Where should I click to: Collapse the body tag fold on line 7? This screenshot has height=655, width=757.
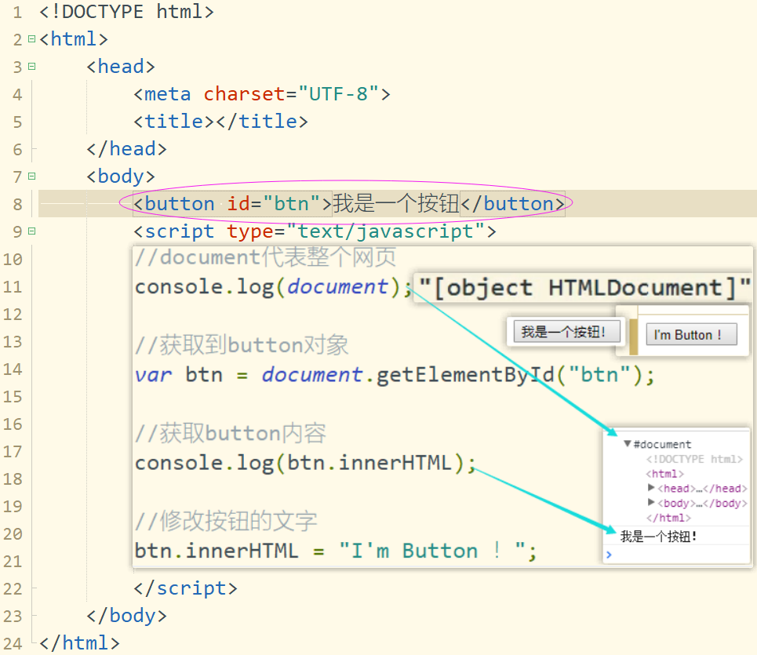(x=32, y=176)
